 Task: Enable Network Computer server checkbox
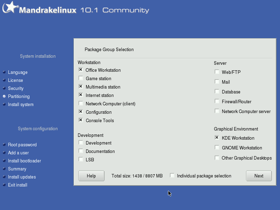(217, 111)
